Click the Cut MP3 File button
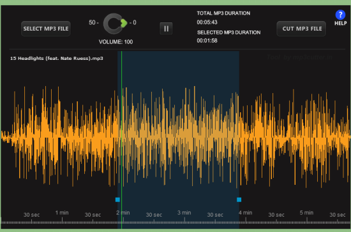Screen dimensions: 351x232 coord(301,29)
